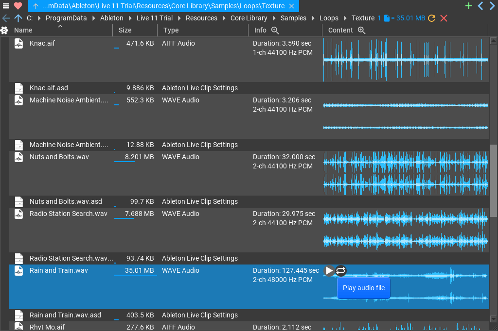Click the Content column magnifier icon
Screen dimensions: 498x331
click(x=361, y=30)
